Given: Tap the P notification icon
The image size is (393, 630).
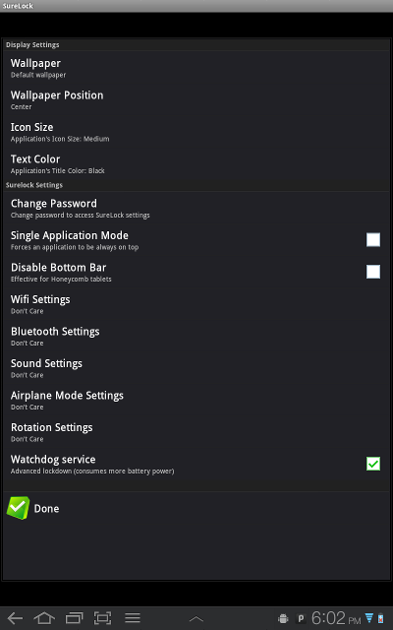Looking at the screenshot, I should tap(301, 618).
